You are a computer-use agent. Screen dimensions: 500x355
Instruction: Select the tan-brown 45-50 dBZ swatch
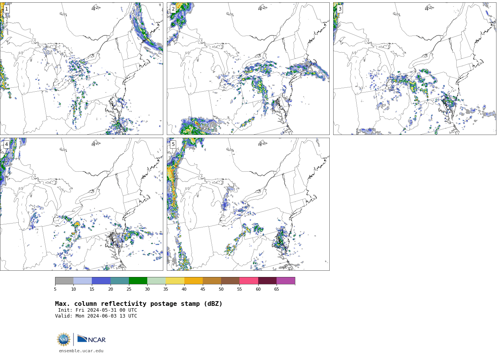[212, 281]
